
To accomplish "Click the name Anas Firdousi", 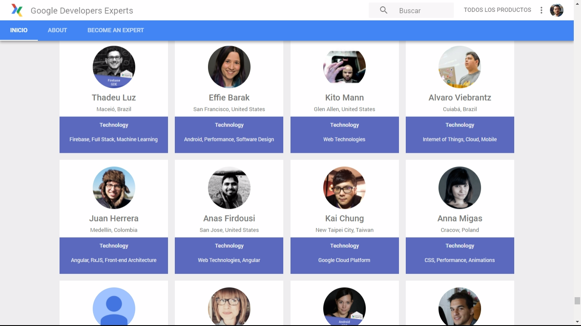I will click(x=229, y=219).
